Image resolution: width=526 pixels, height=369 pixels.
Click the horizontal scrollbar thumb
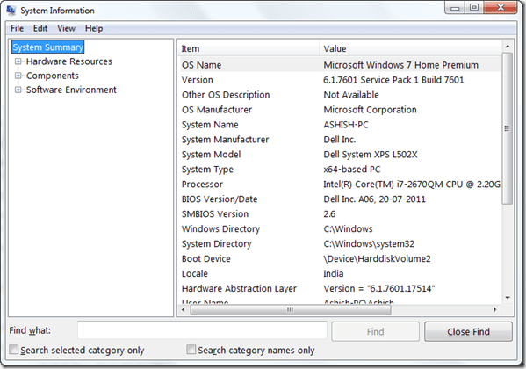point(291,309)
